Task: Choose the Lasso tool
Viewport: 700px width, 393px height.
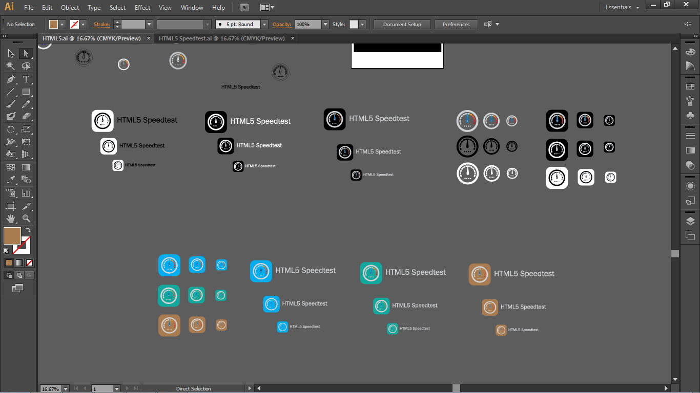Action: [x=26, y=67]
